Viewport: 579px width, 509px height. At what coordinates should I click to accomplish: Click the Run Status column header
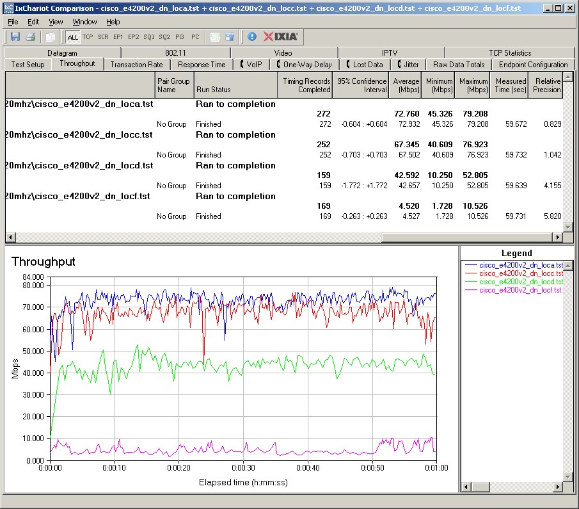(235, 85)
